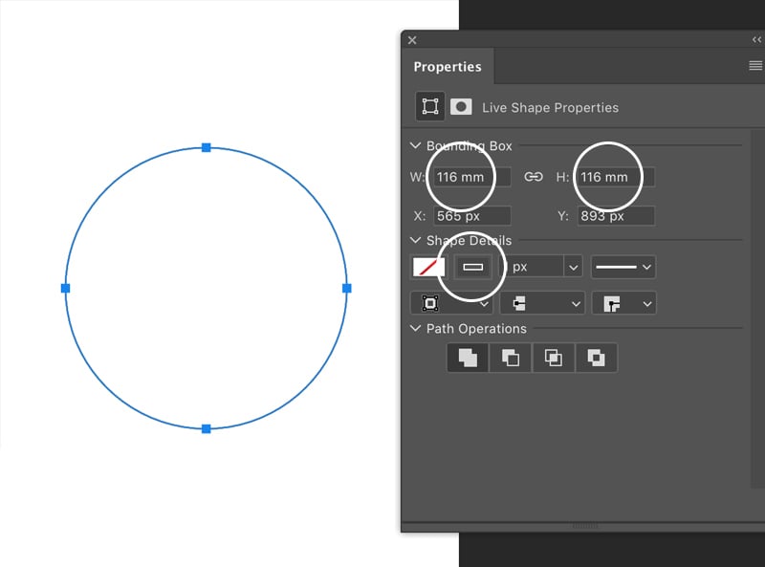Click the W width field
Image resolution: width=765 pixels, height=567 pixels.
point(471,177)
